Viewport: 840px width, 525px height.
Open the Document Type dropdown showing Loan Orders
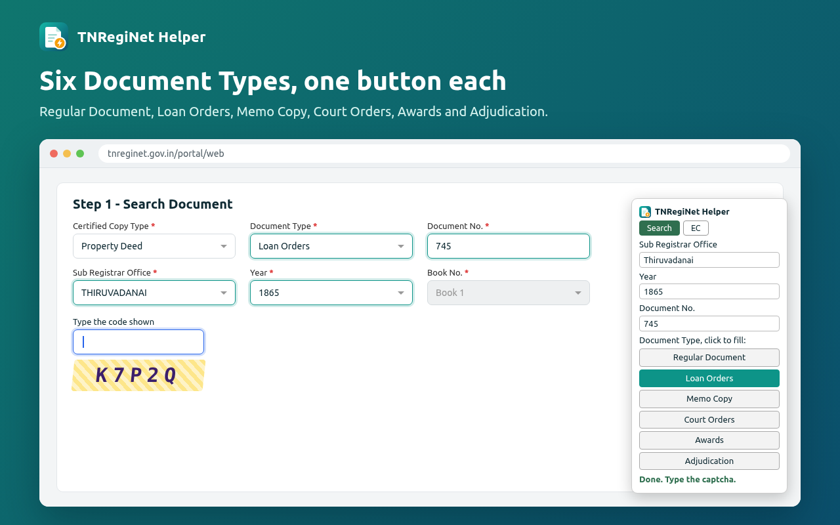click(331, 246)
